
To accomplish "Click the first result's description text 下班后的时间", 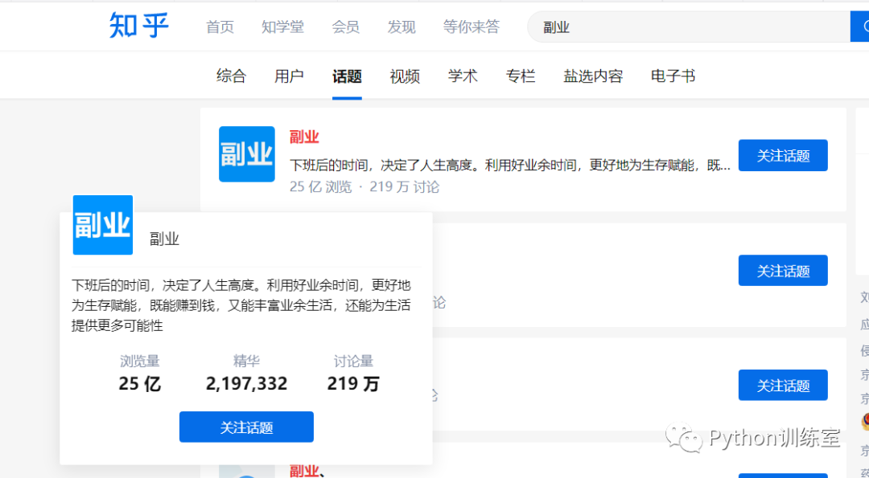I will point(510,165).
